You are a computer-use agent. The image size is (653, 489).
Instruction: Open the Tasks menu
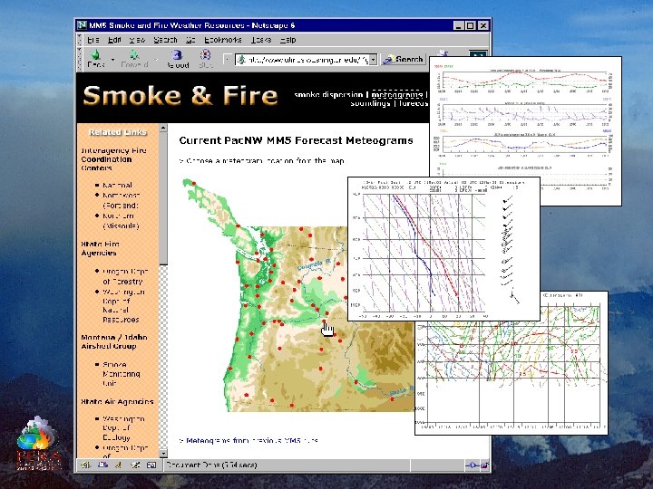[x=260, y=40]
